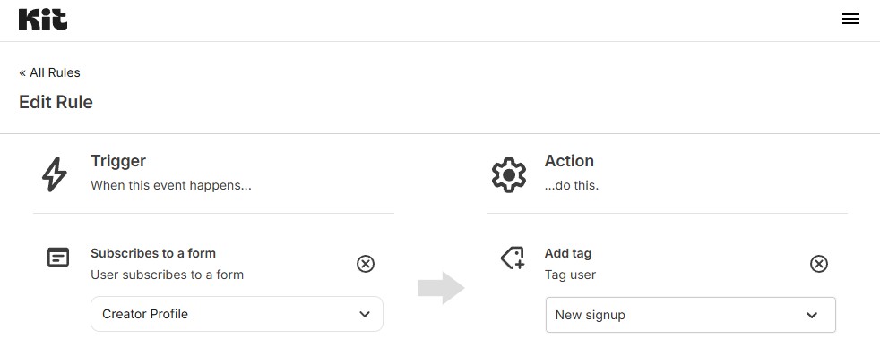Expand chevron in New signup select
The height and width of the screenshot is (347, 880).
click(x=812, y=315)
